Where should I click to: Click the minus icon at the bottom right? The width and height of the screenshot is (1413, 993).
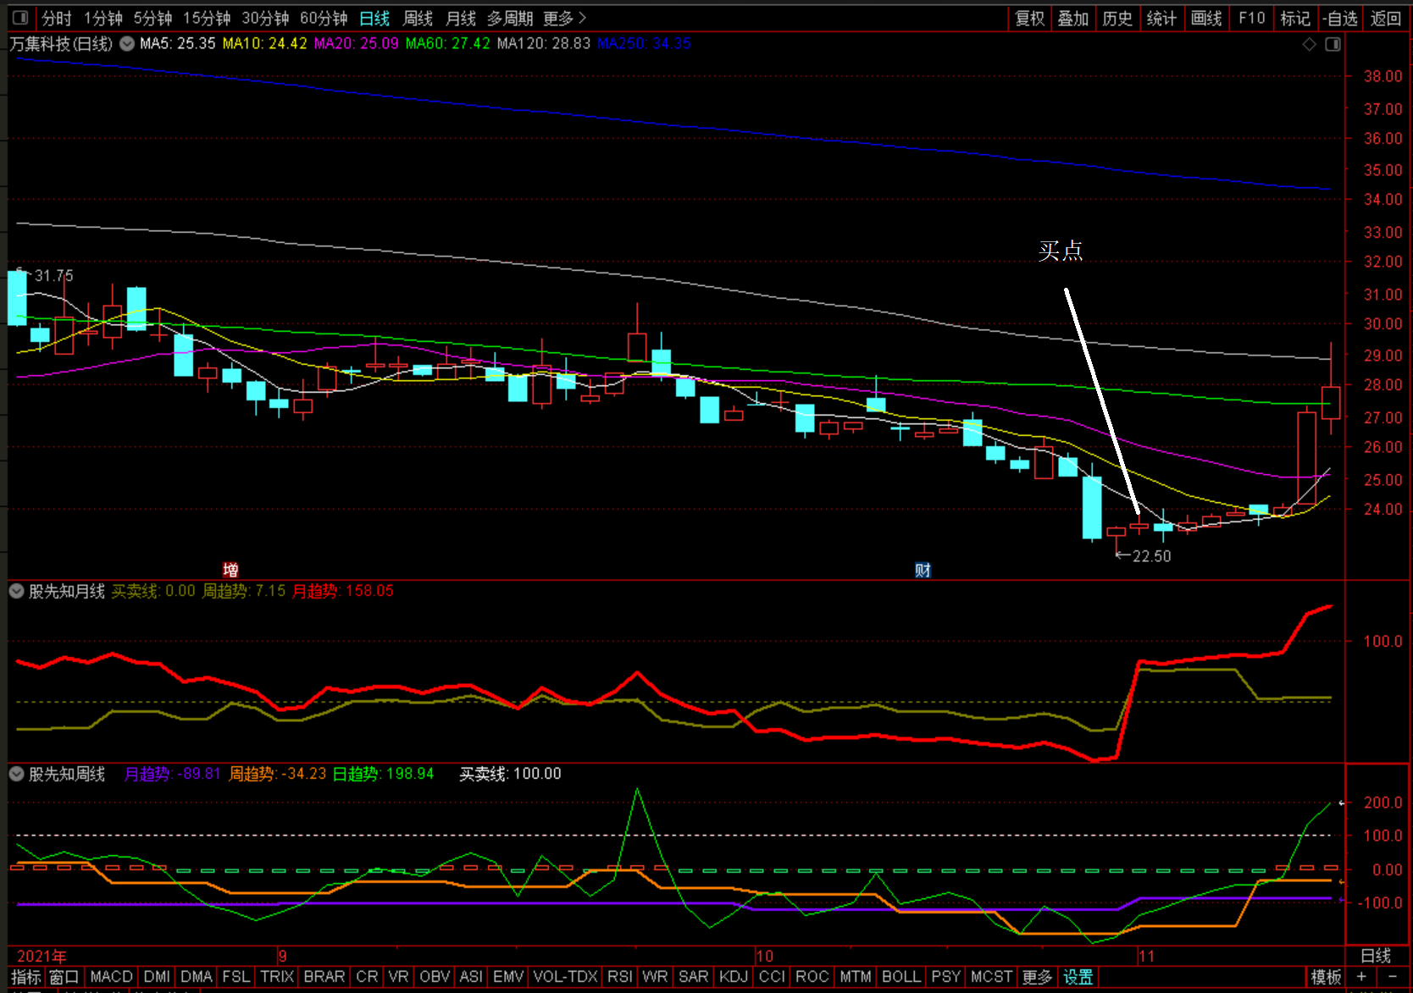coord(1392,977)
